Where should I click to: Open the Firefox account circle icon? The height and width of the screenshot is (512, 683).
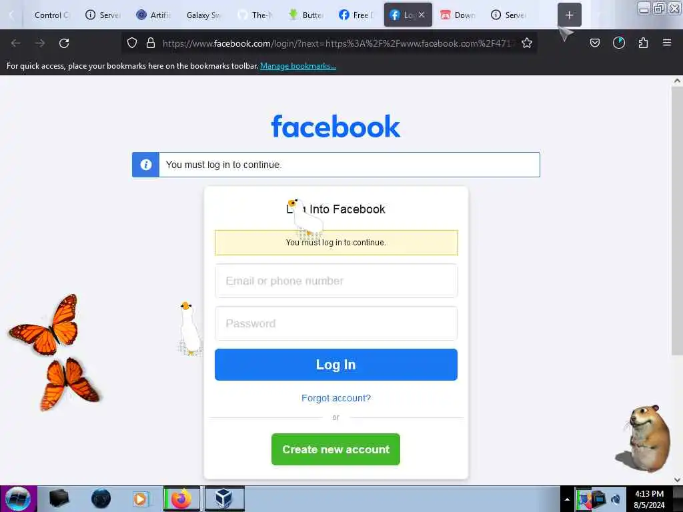point(618,43)
